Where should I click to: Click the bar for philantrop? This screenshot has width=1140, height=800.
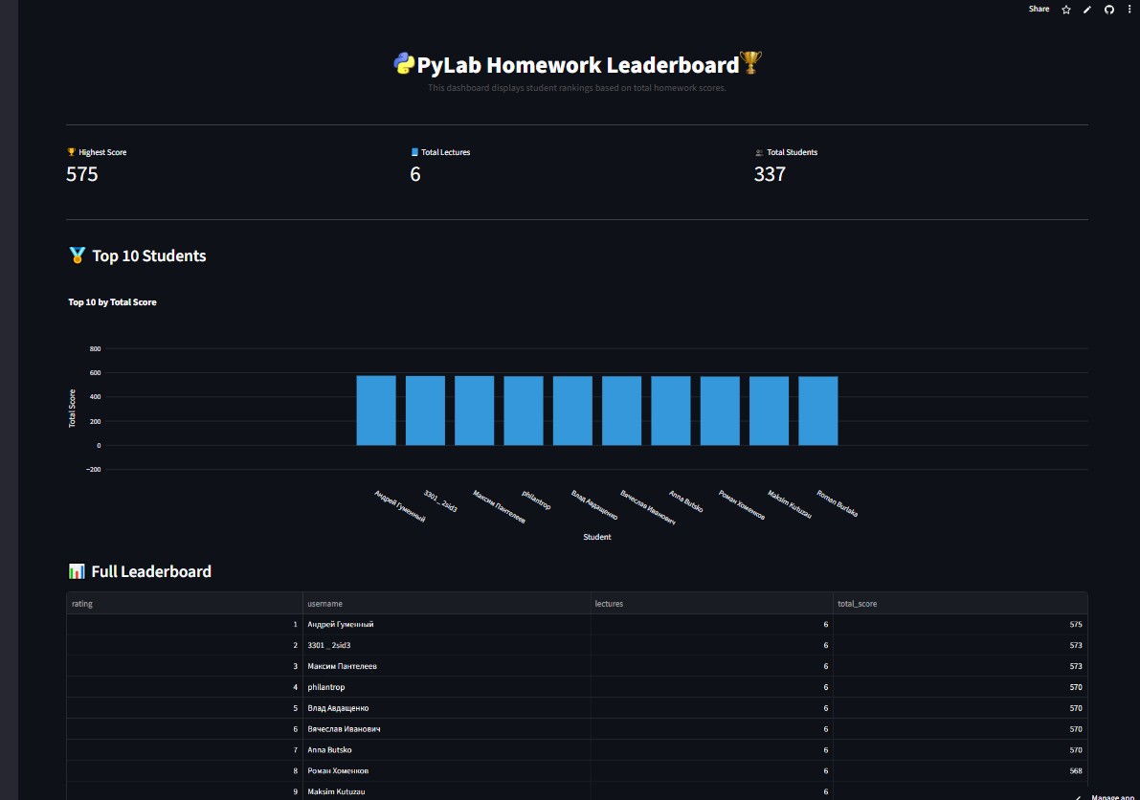[x=524, y=411]
